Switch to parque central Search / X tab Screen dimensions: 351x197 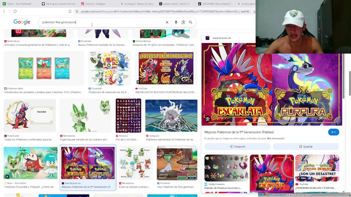(x=176, y=4)
